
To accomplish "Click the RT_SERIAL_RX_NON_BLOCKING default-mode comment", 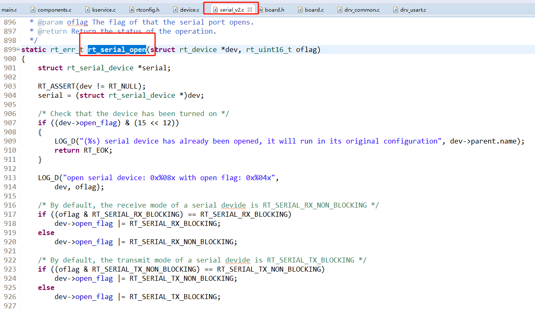I will [x=209, y=205].
